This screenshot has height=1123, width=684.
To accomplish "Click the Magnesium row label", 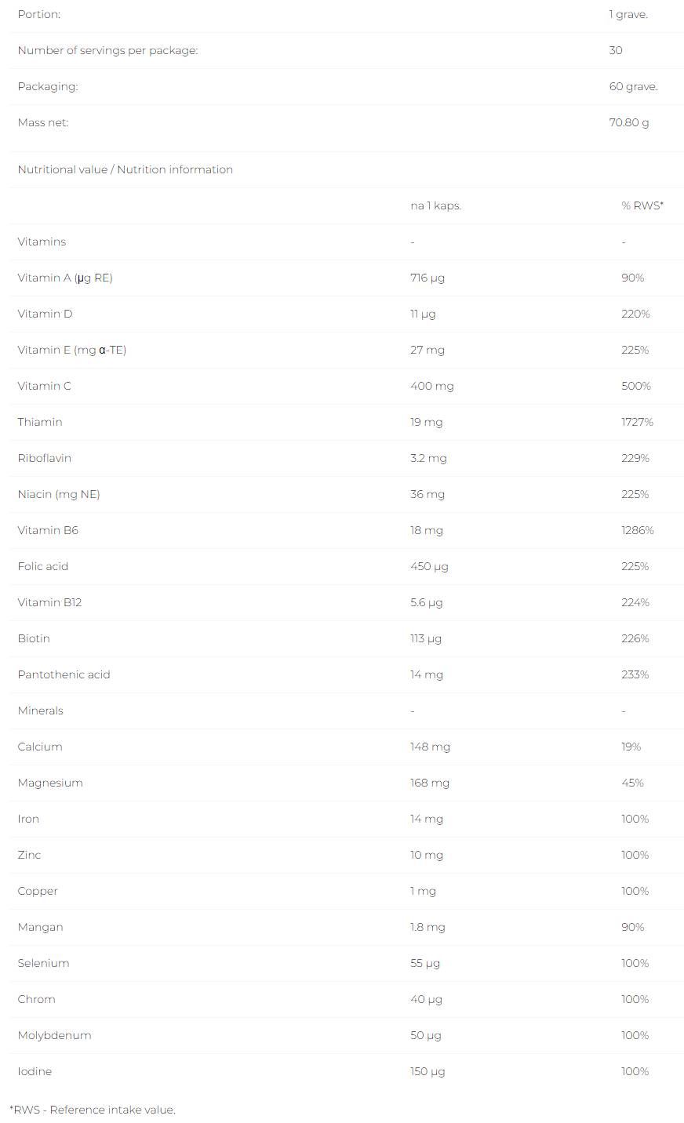I will point(50,783).
